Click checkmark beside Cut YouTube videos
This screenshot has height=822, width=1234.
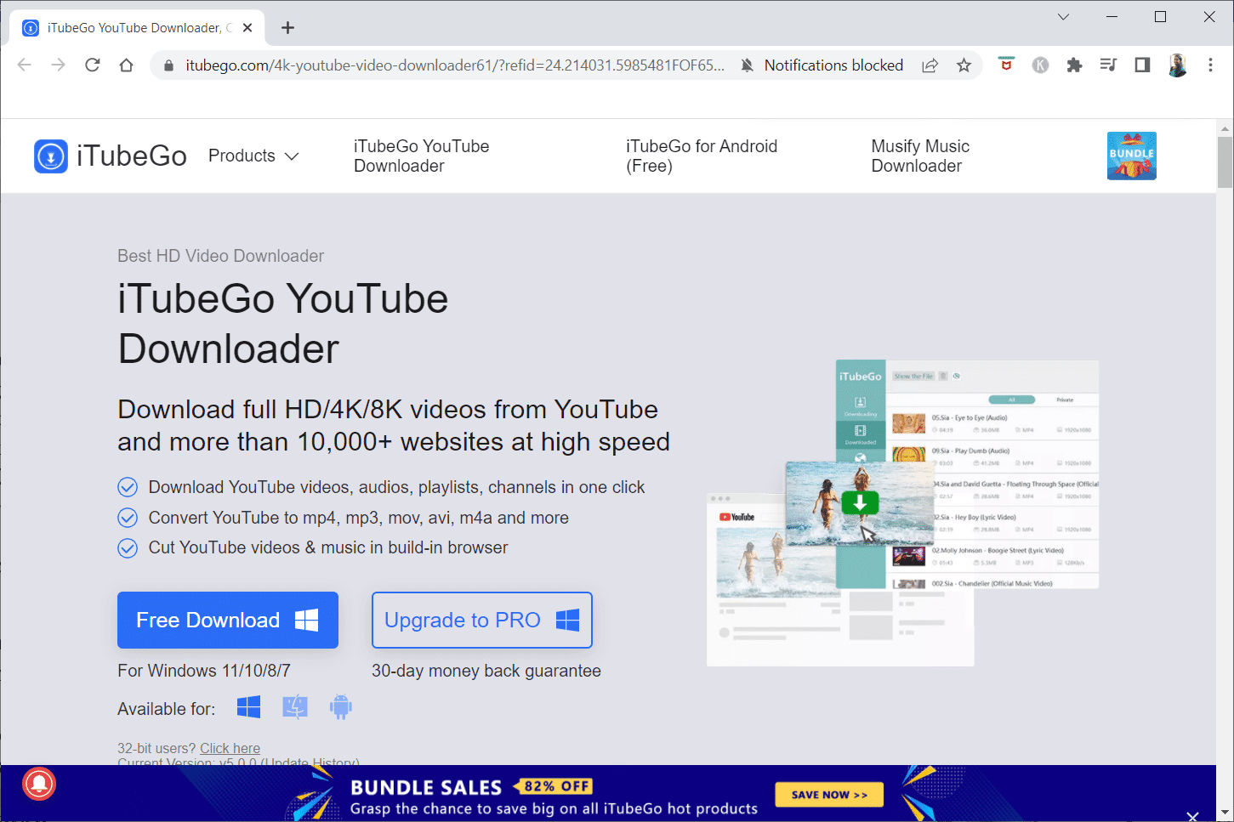pos(128,548)
